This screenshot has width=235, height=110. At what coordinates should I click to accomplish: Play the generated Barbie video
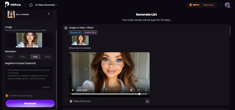[73, 90]
